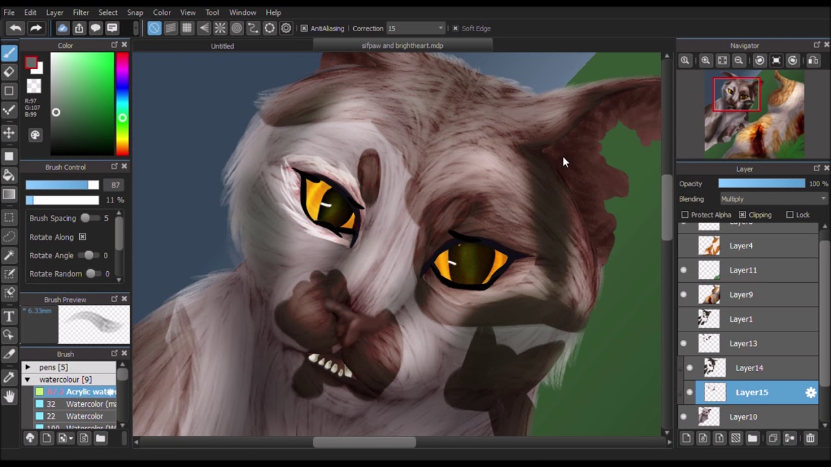Adjust the brush size slider

pyautogui.click(x=62, y=185)
